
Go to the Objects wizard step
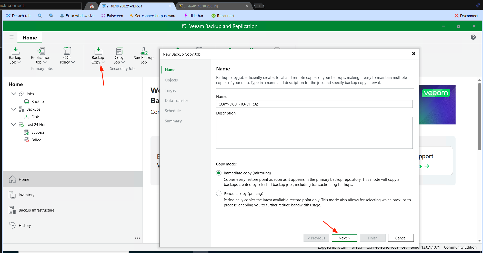[171, 80]
